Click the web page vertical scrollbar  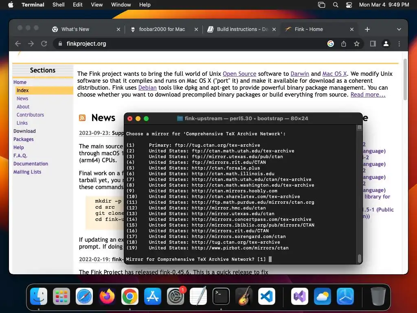click(x=405, y=80)
